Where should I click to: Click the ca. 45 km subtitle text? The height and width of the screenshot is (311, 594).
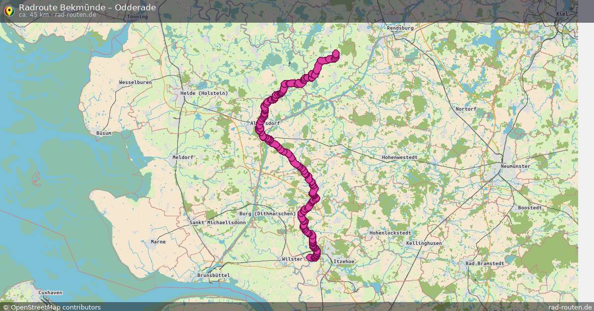(x=34, y=15)
